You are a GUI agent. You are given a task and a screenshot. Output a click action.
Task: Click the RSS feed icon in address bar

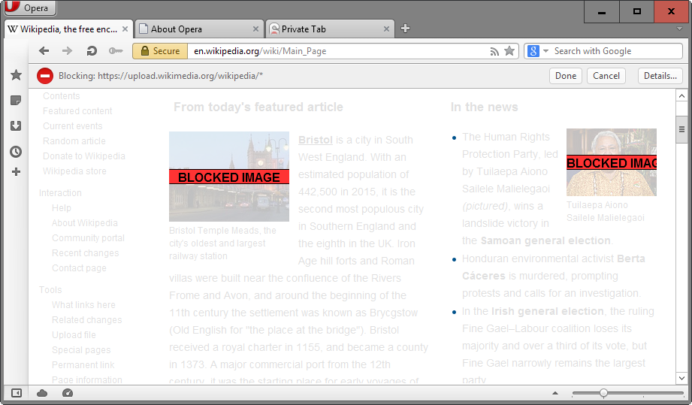click(494, 51)
